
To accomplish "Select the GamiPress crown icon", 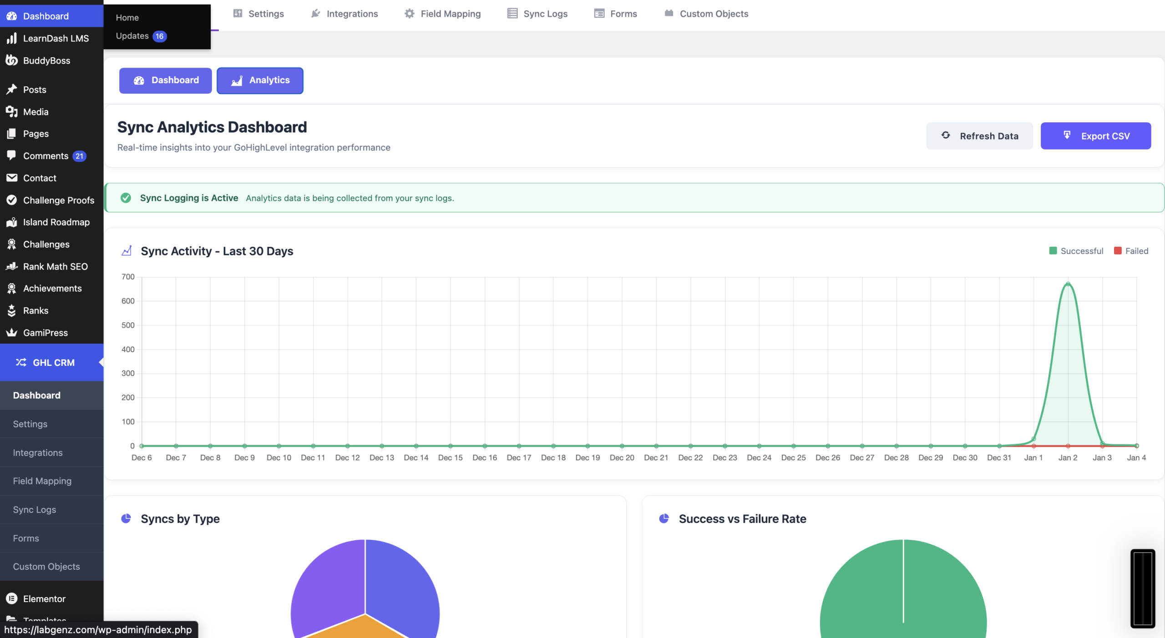I will pyautogui.click(x=12, y=333).
